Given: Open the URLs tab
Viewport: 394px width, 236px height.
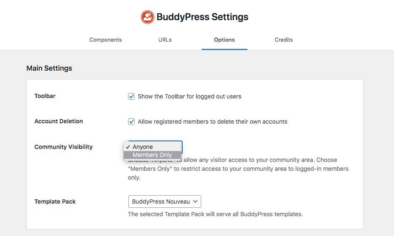Looking at the screenshot, I should 165,40.
